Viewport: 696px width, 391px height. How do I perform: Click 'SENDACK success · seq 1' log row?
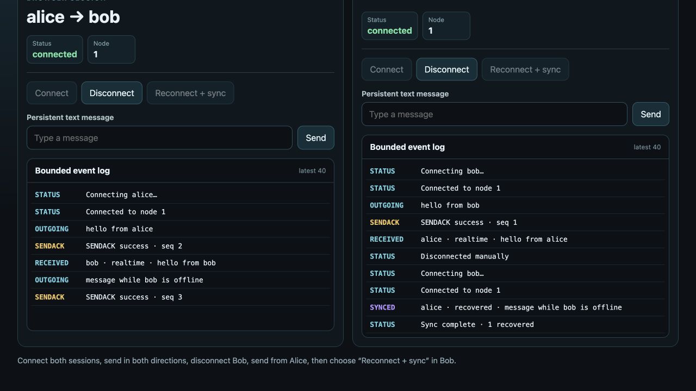pyautogui.click(x=515, y=222)
